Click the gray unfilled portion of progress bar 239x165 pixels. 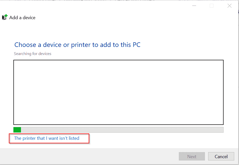(122, 130)
